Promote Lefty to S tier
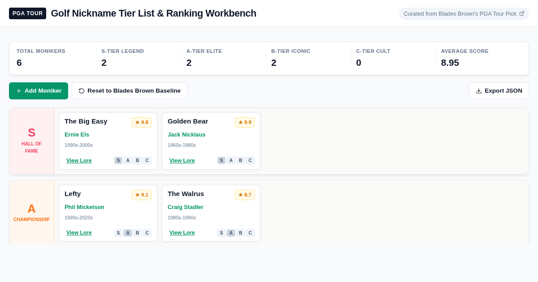The image size is (538, 282). tap(118, 233)
